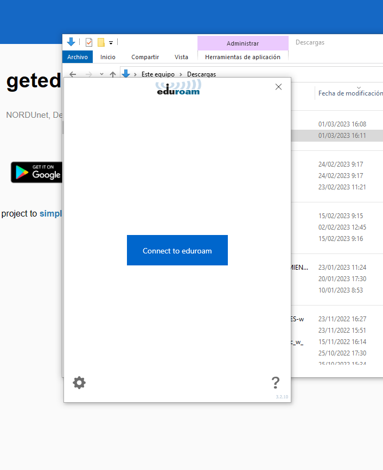Click the New folder quick access icon
Screen dimensions: 383x470
coord(101,42)
